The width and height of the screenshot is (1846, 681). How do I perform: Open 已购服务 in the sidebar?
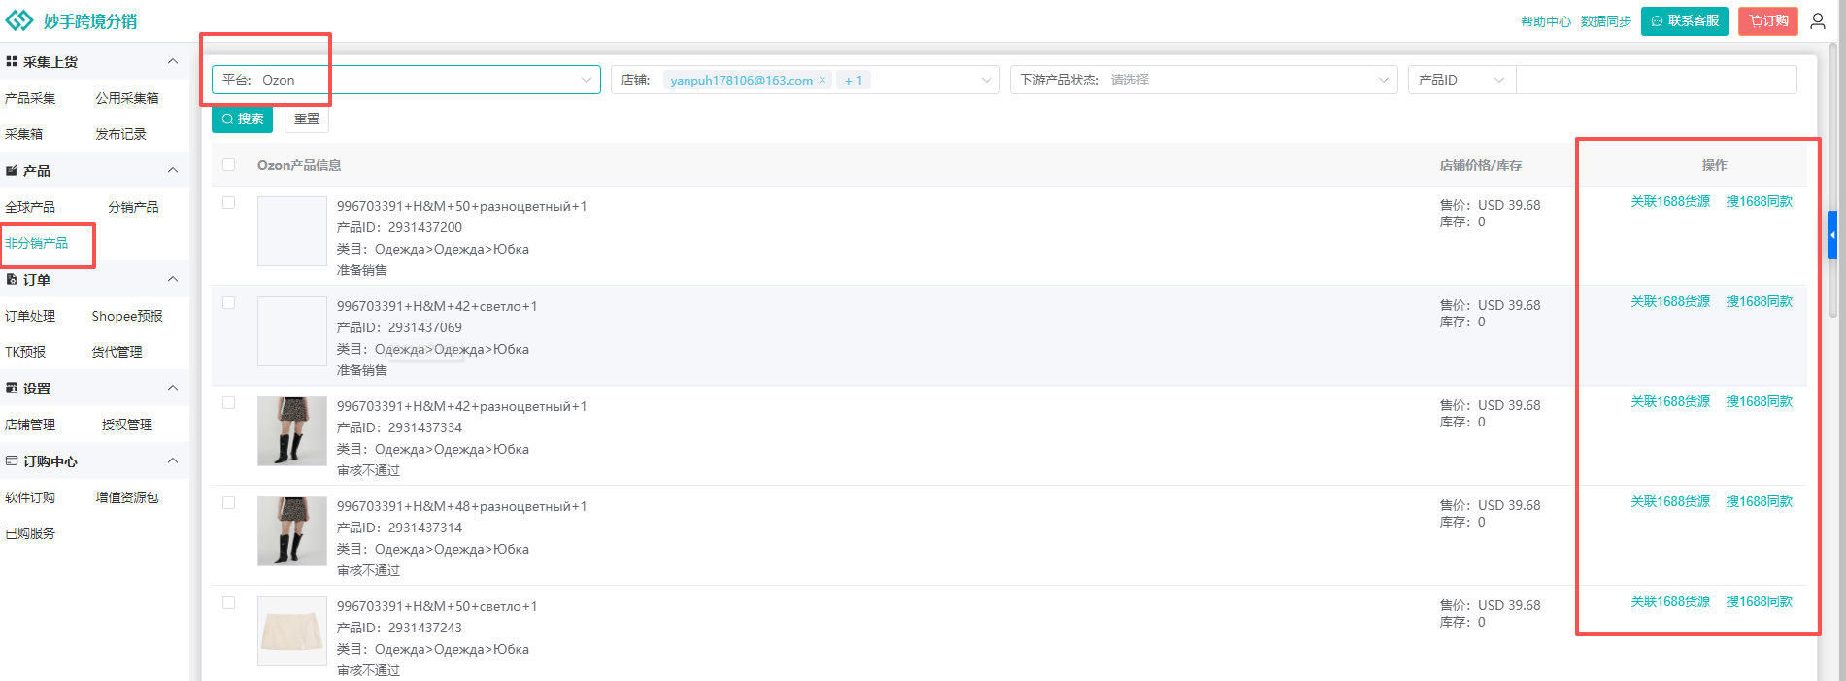pyautogui.click(x=30, y=533)
